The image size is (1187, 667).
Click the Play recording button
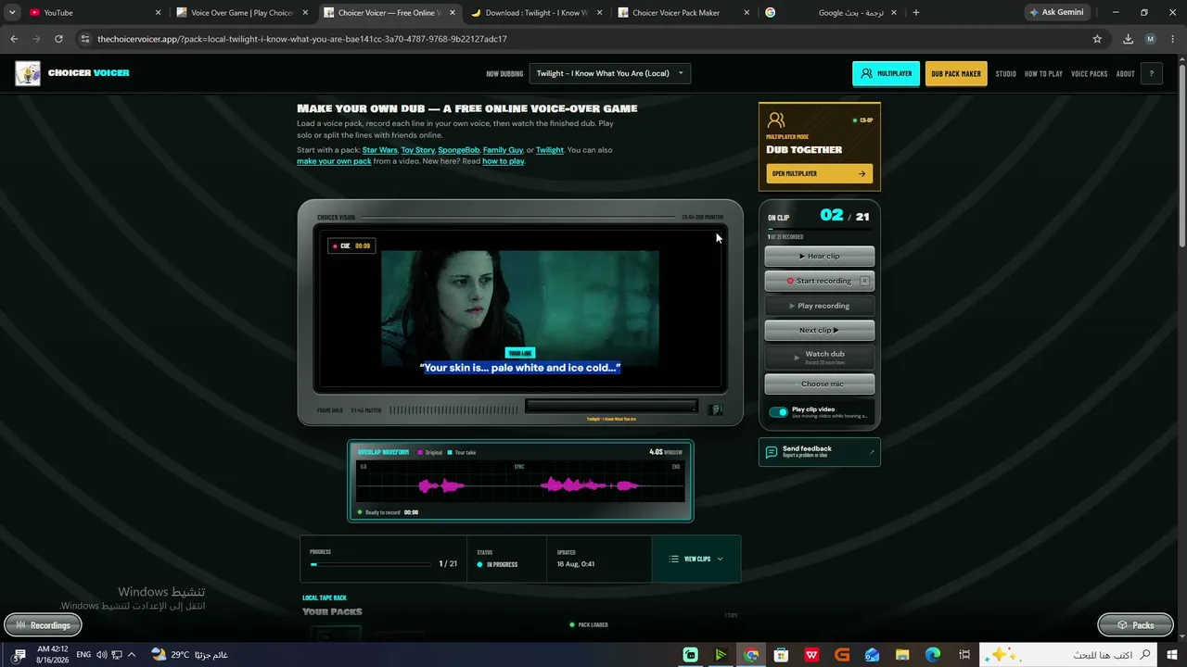[x=819, y=306]
